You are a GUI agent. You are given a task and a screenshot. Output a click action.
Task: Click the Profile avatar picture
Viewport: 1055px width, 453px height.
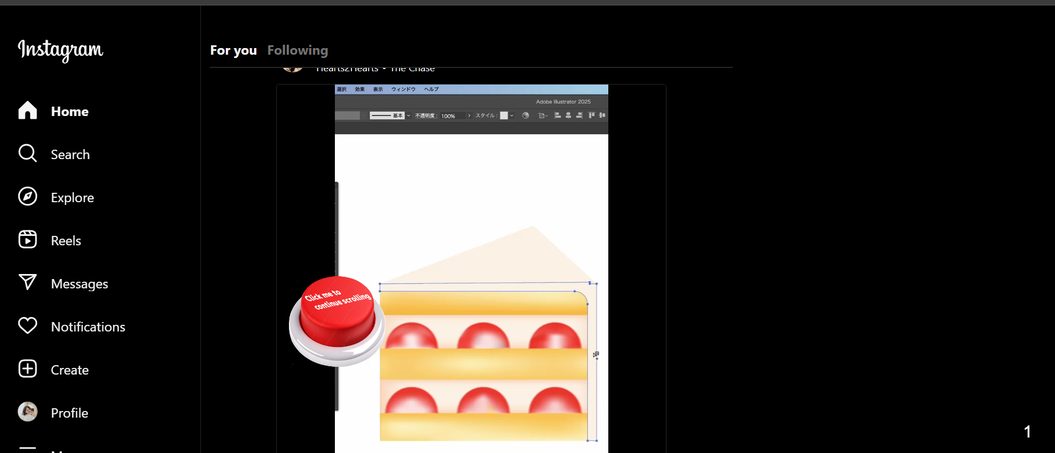(27, 412)
